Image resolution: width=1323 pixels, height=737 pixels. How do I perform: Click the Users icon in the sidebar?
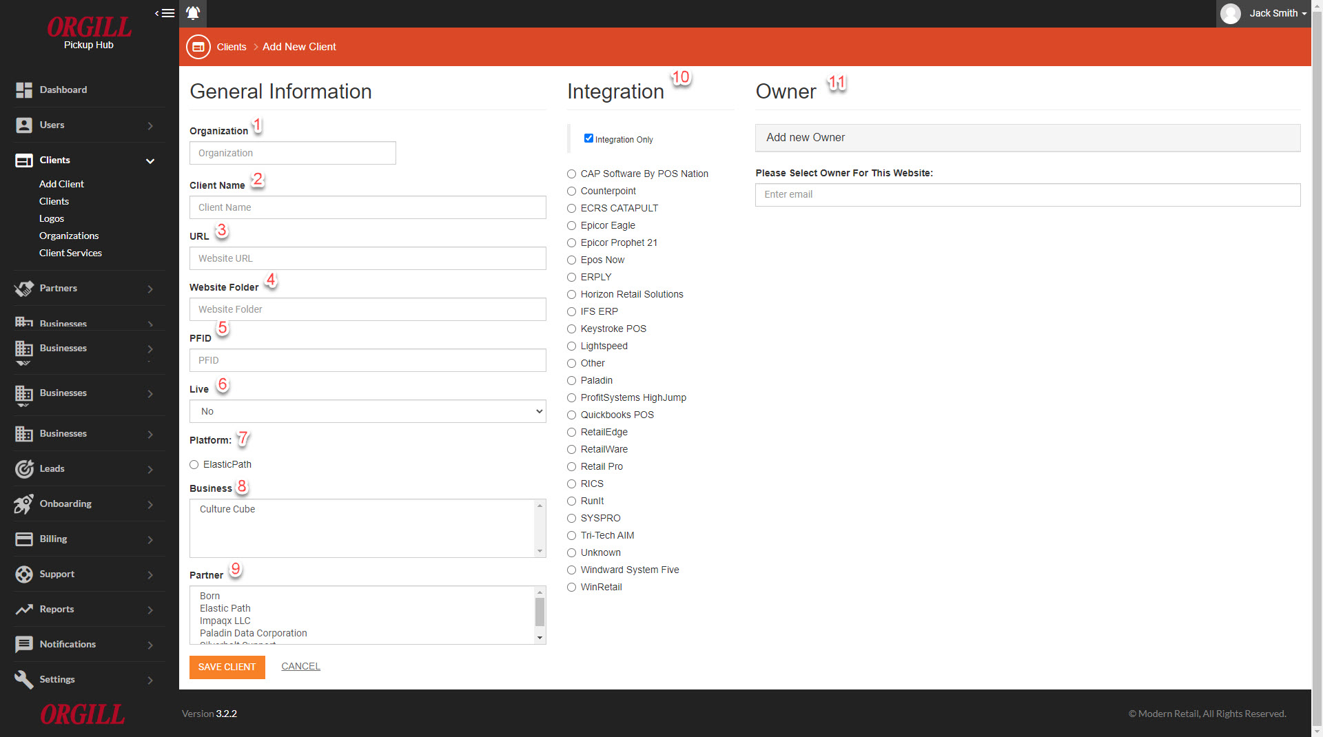coord(24,125)
